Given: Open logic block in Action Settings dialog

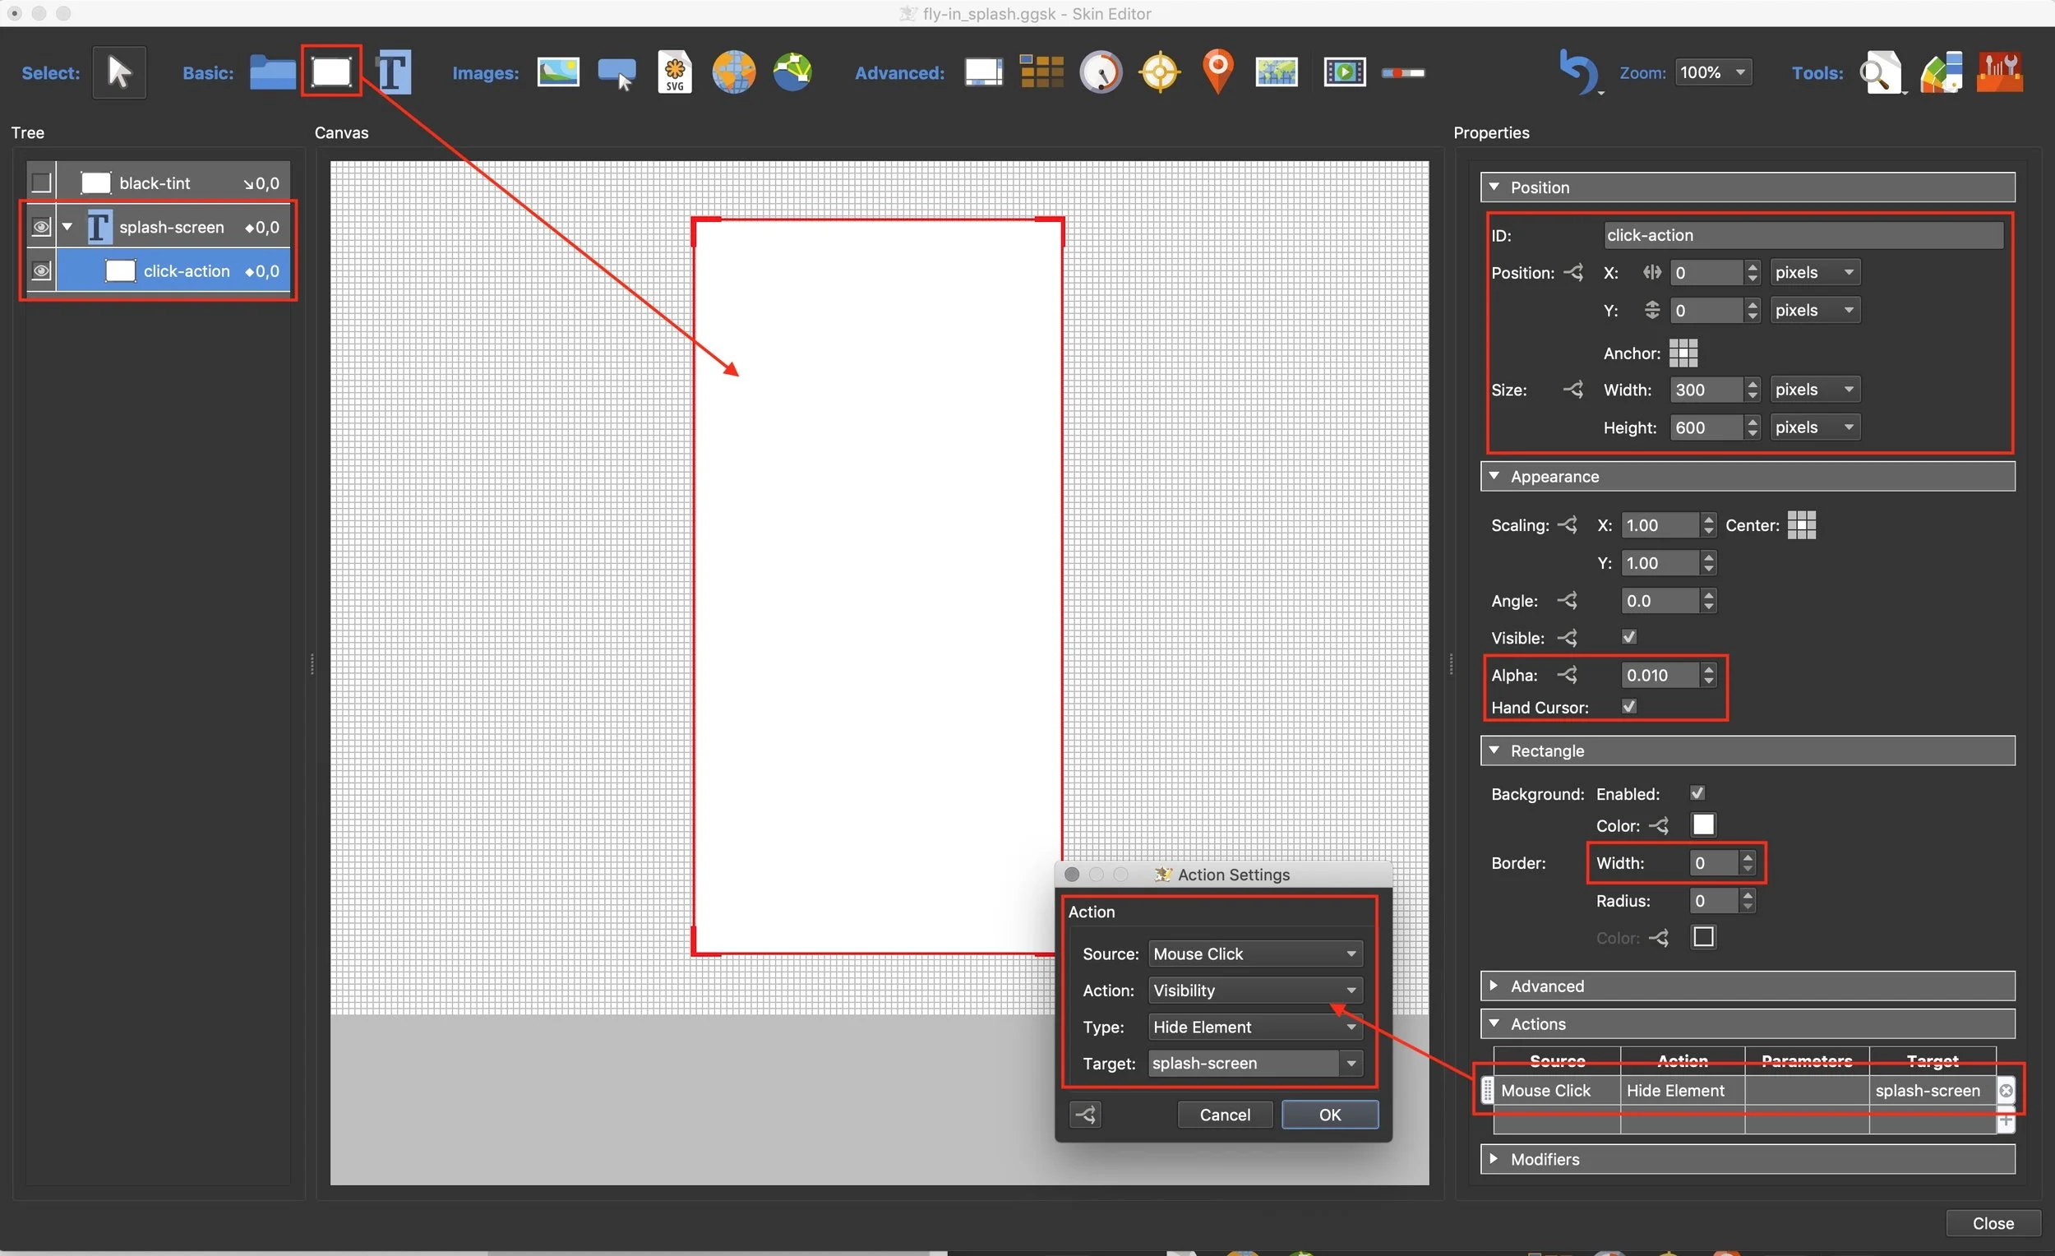Looking at the screenshot, I should point(1085,1115).
